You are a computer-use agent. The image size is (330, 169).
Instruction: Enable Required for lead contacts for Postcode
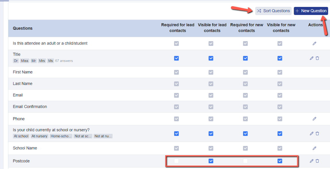[x=176, y=161]
